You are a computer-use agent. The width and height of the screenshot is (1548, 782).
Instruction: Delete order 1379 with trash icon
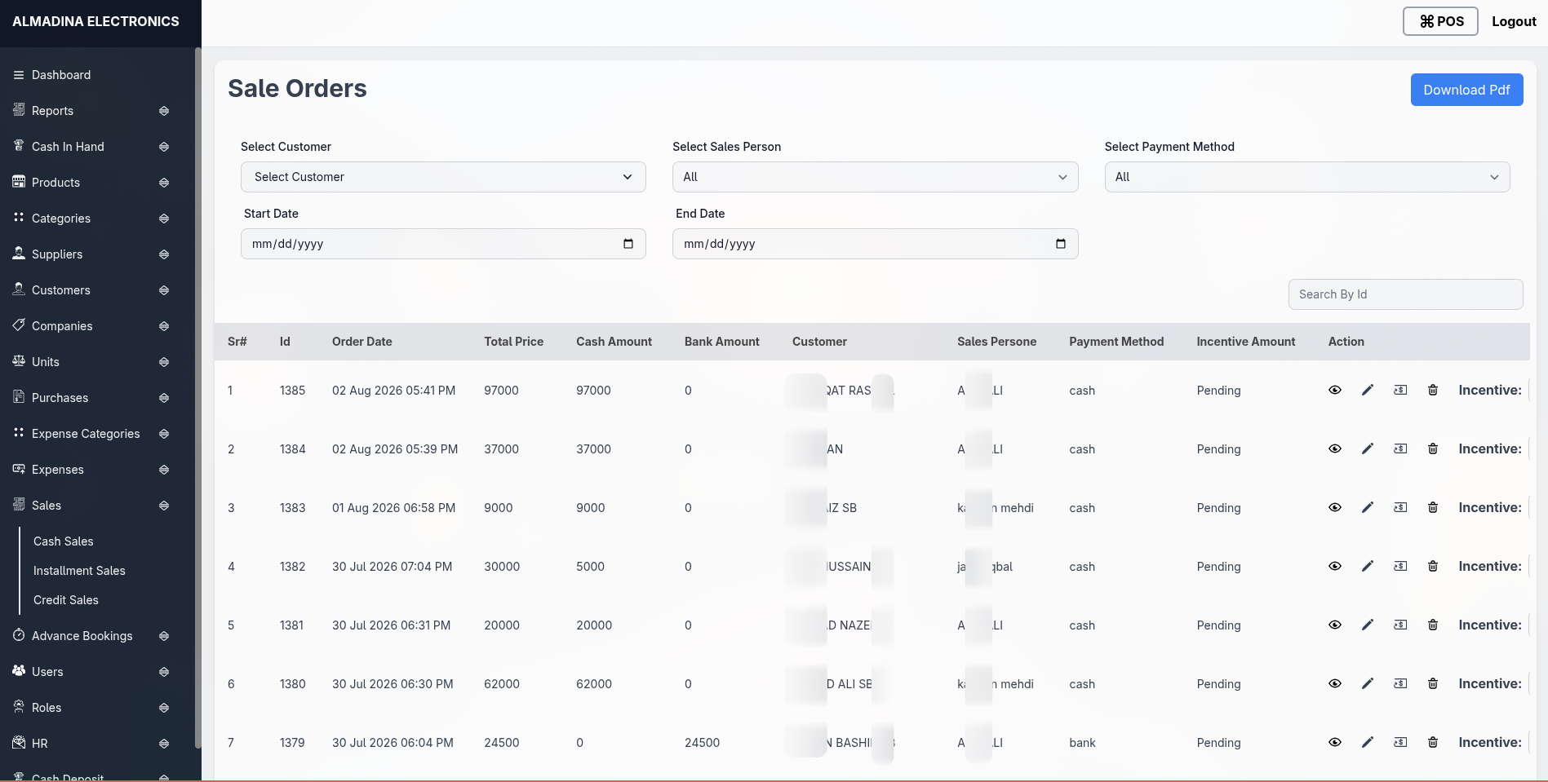click(x=1433, y=742)
